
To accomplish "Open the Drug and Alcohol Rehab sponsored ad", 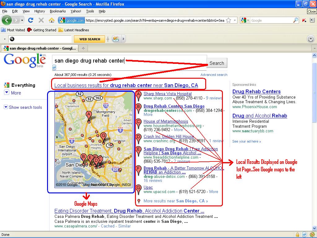I will (x=260, y=116).
